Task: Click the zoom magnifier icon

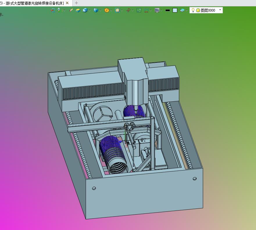Action: coord(117,10)
